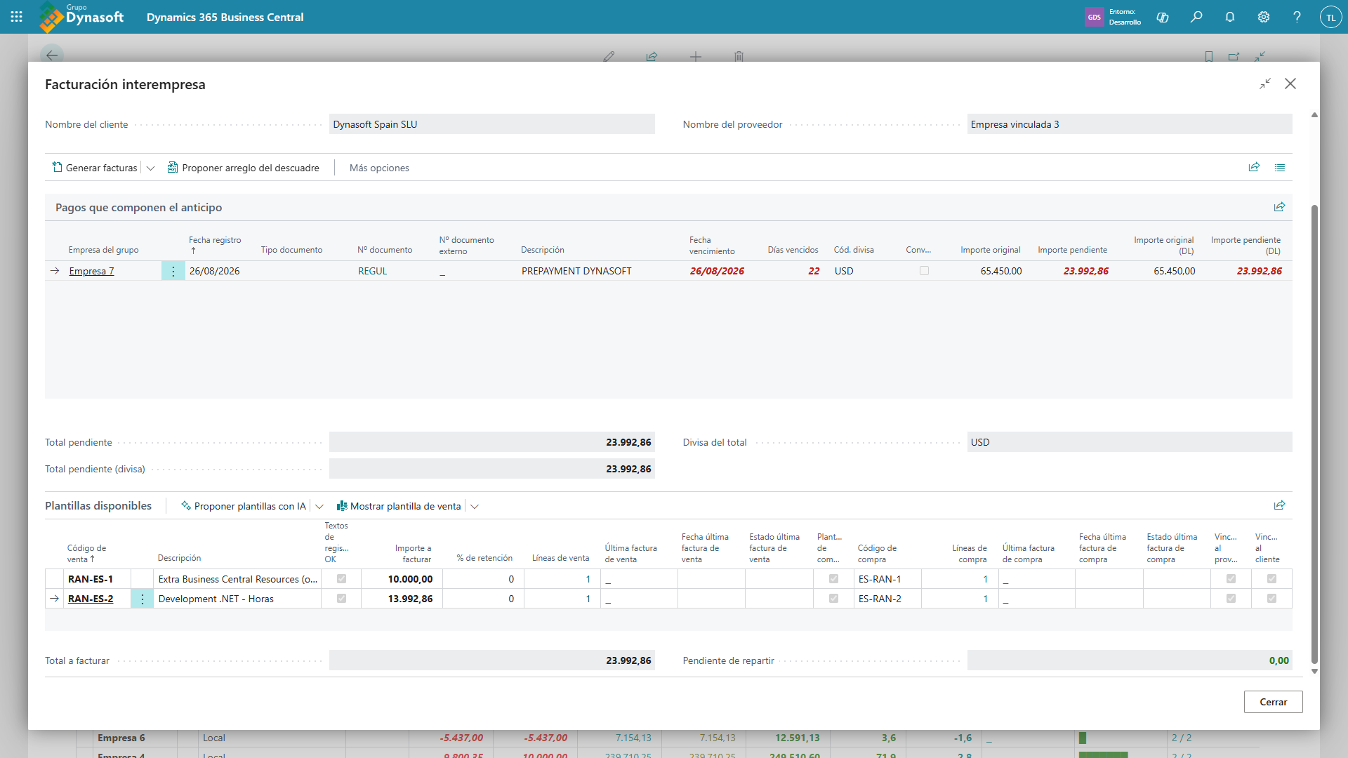This screenshot has height=758, width=1348.
Task: Open the RAN-ES-2 sales code link
Action: pyautogui.click(x=91, y=599)
